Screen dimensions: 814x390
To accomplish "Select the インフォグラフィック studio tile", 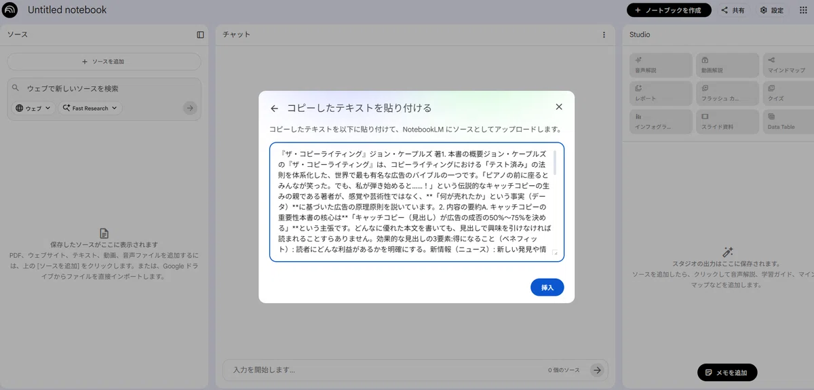I will (x=661, y=121).
